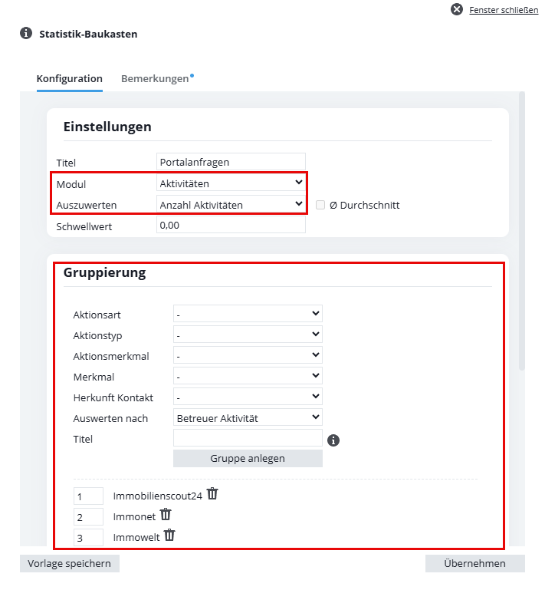Expand the Auszuwerten dropdown
The image size is (545, 590).
tap(230, 204)
